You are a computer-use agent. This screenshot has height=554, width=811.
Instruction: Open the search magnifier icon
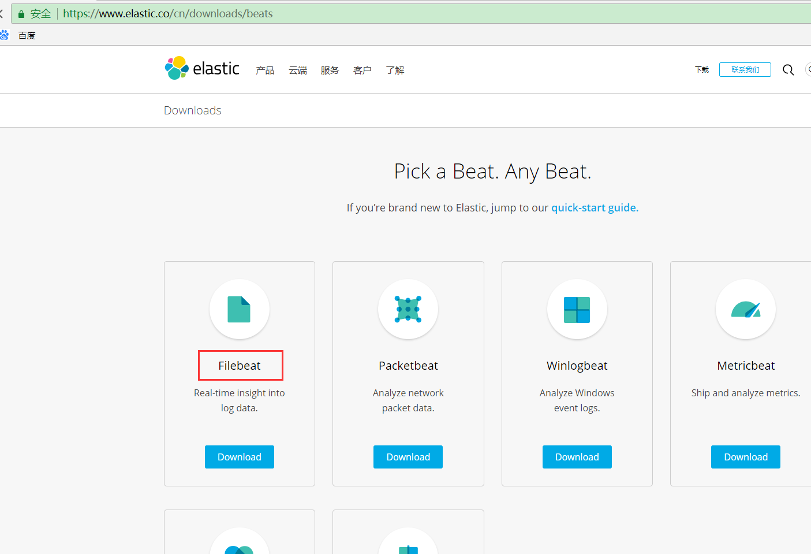(788, 70)
